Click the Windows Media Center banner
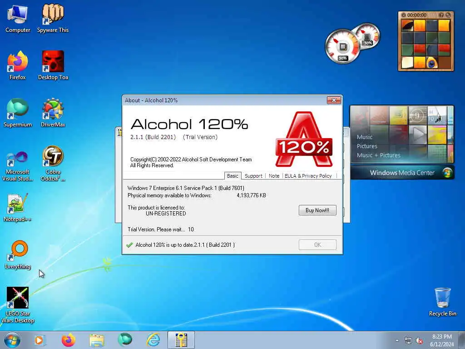This screenshot has height=349, width=465. (402, 173)
